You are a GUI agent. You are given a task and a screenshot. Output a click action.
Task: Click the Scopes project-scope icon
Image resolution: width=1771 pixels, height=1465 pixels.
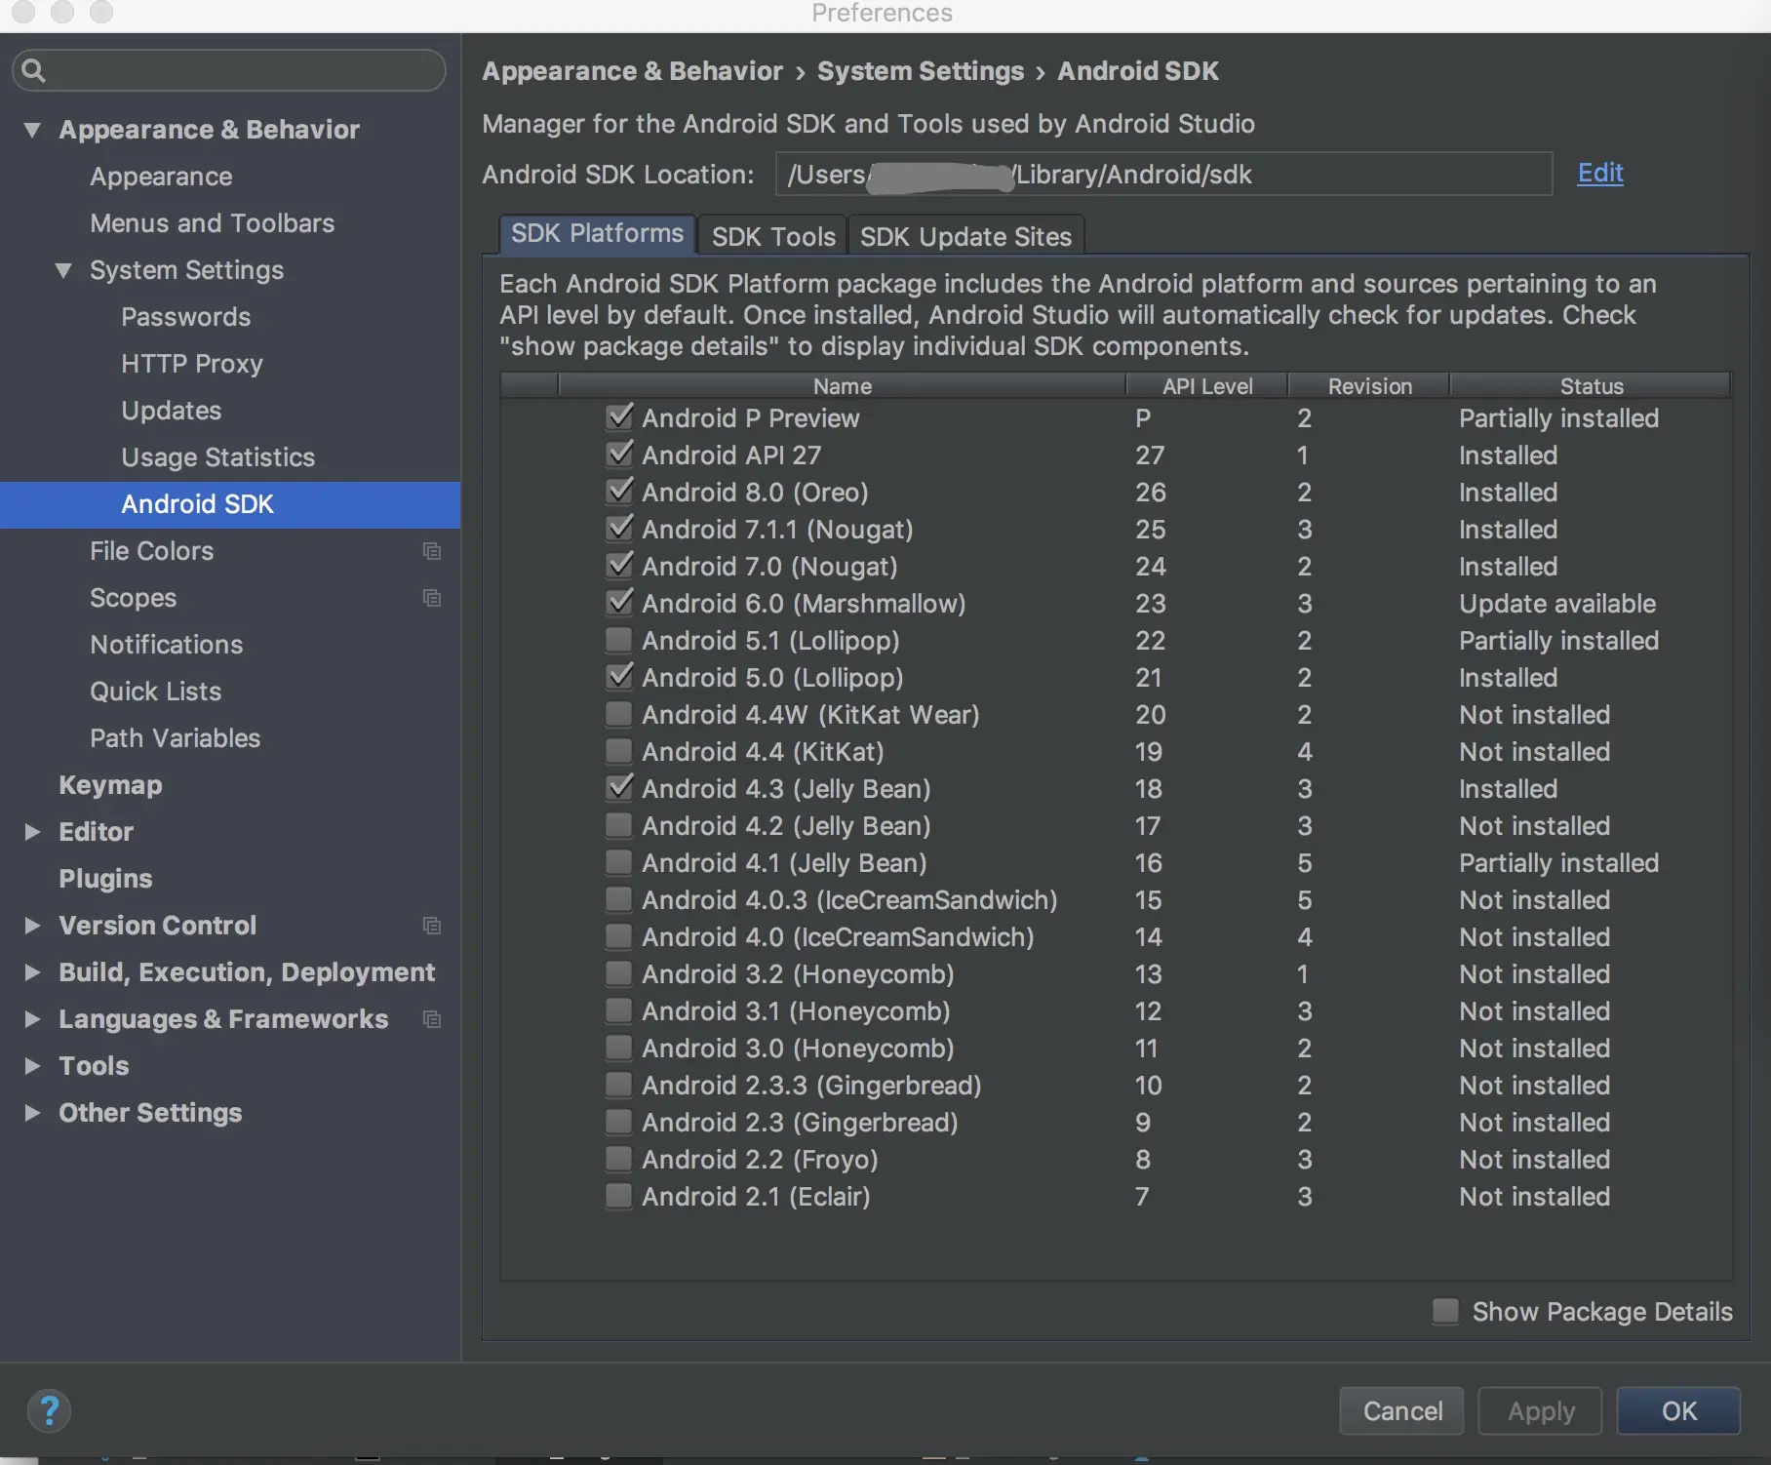pyautogui.click(x=432, y=598)
